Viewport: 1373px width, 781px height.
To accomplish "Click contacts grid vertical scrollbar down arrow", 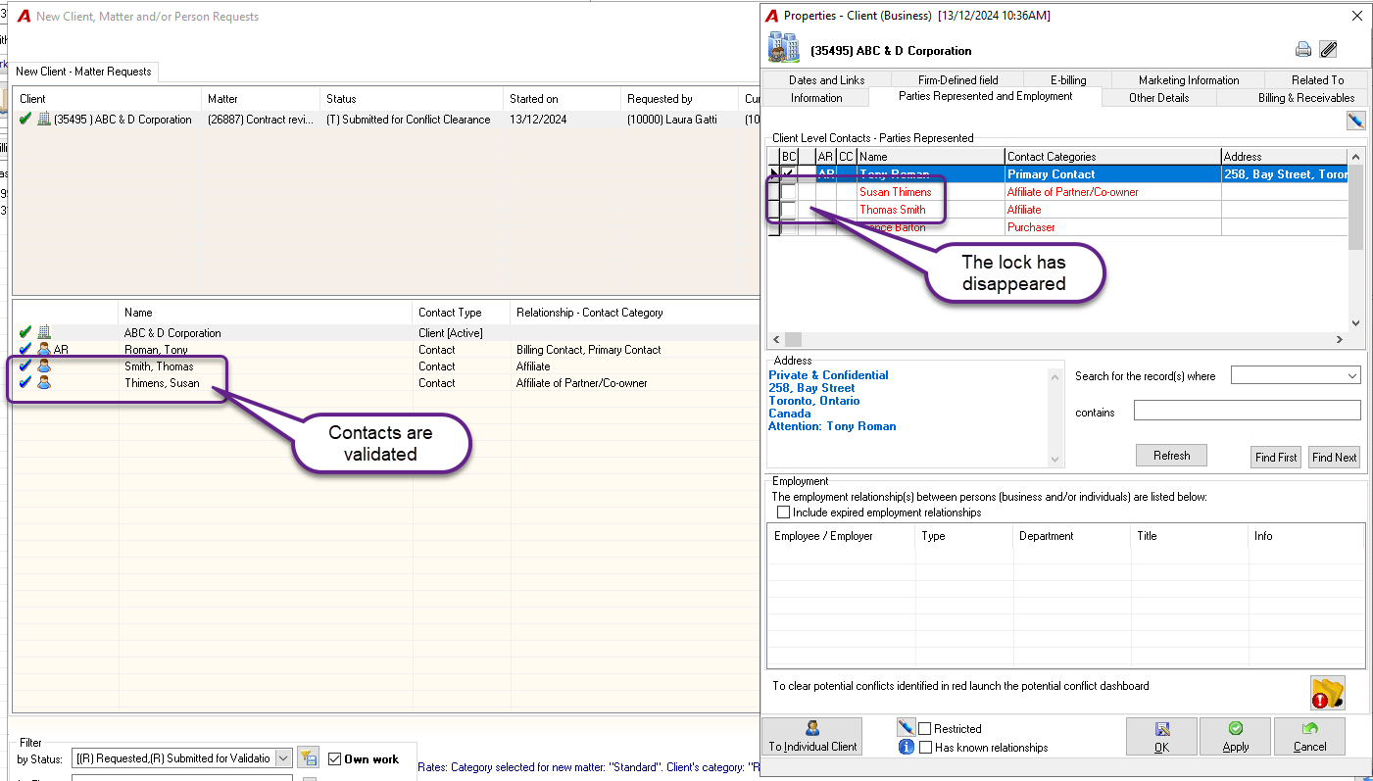I will 1356,322.
